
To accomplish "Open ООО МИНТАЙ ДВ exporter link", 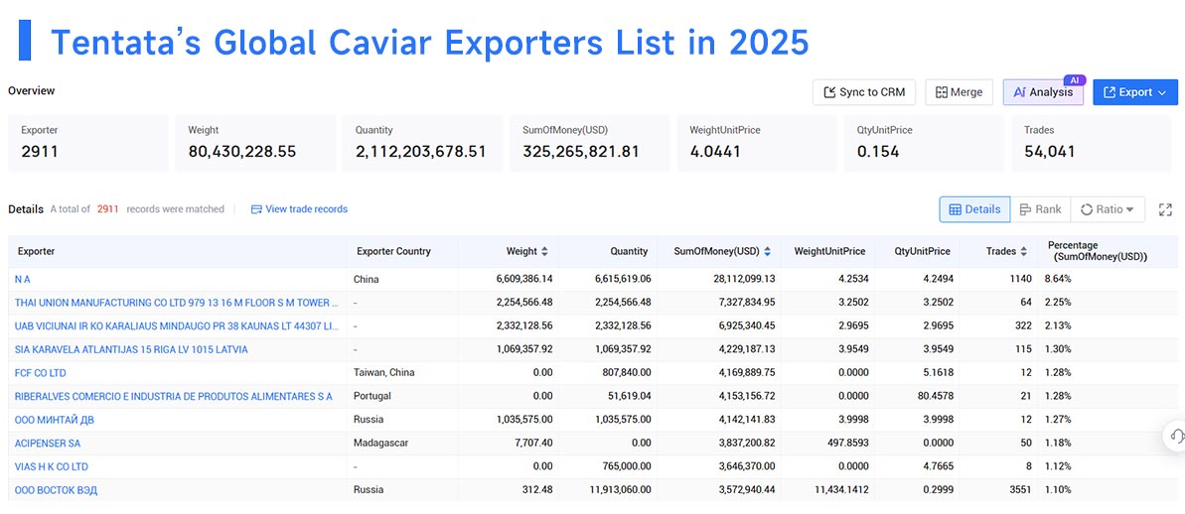I will click(x=55, y=420).
